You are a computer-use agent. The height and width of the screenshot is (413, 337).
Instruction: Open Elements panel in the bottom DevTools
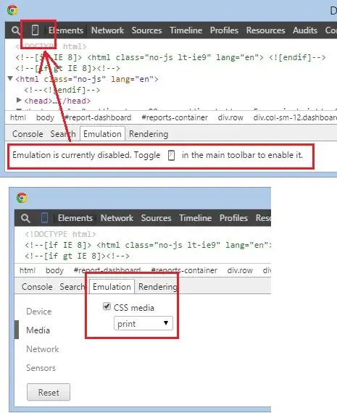coord(75,218)
